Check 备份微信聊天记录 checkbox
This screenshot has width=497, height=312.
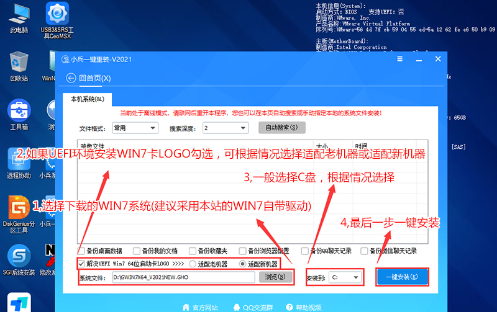364,251
